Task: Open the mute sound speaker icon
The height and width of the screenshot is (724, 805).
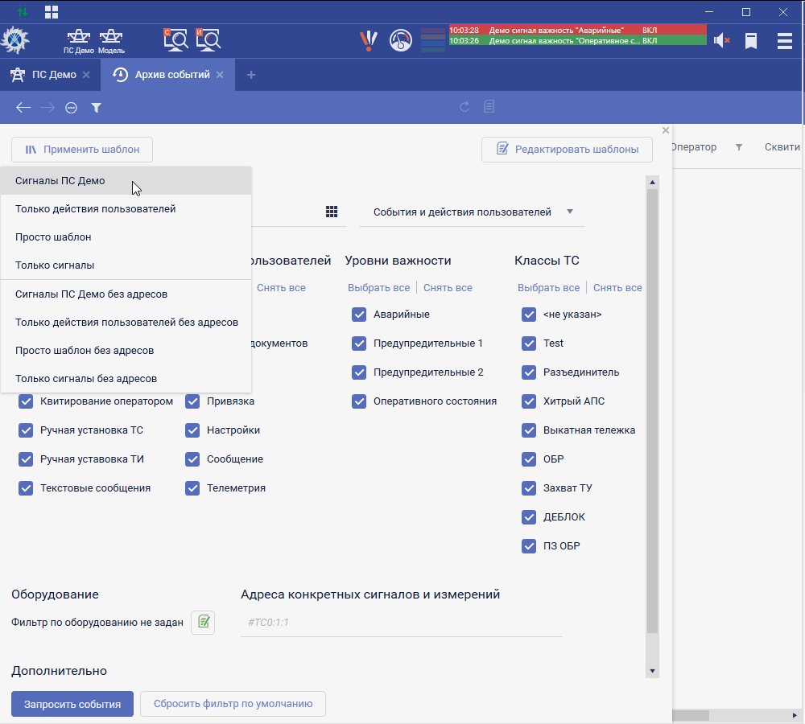Action: pos(720,40)
